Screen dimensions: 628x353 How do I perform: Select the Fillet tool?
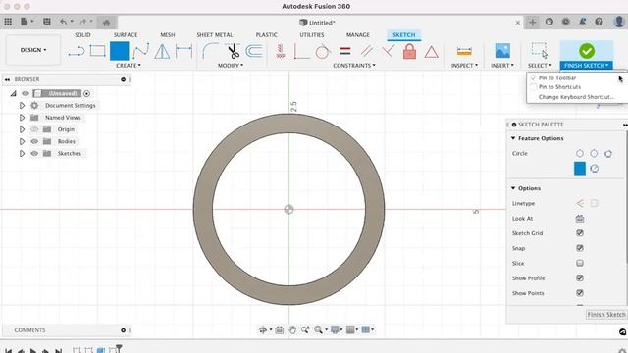coord(209,51)
